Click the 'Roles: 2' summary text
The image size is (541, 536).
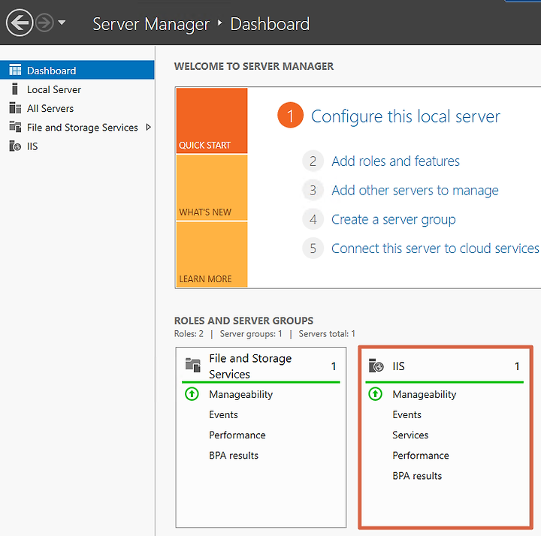(x=189, y=333)
